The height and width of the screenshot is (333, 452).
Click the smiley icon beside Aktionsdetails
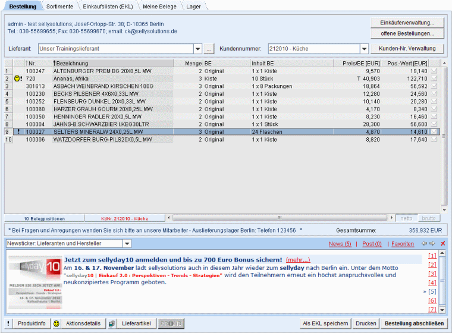pyautogui.click(x=56, y=323)
